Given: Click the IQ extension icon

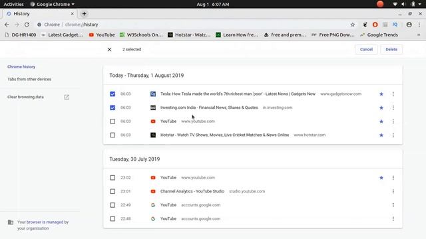Looking at the screenshot, I should (395, 25).
